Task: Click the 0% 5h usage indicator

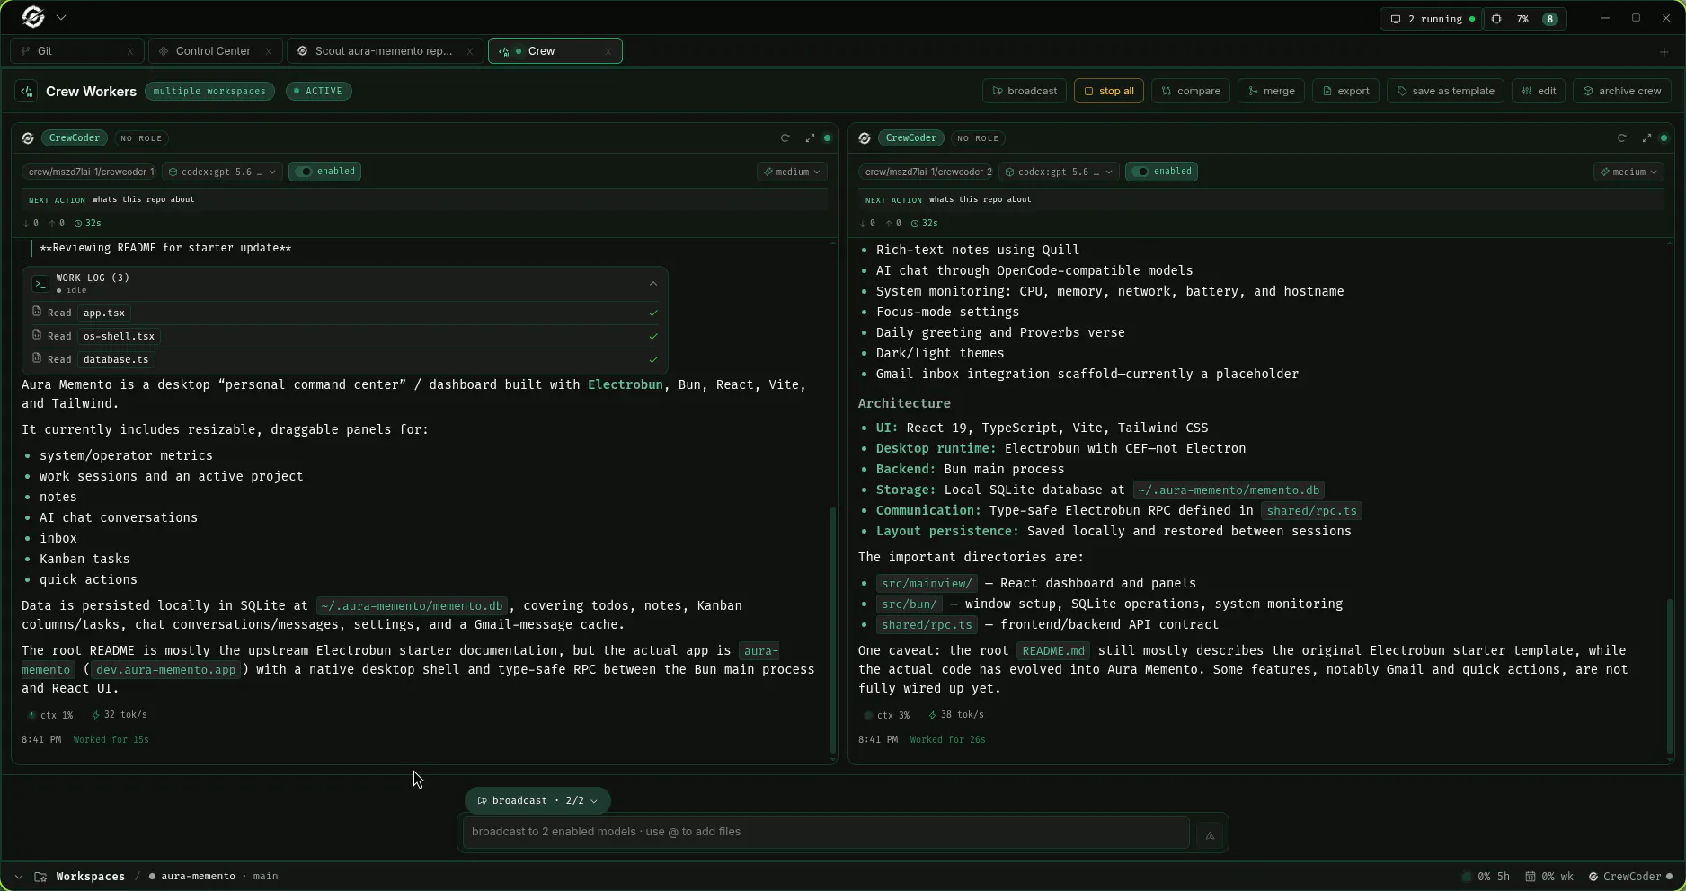Action: pyautogui.click(x=1486, y=877)
